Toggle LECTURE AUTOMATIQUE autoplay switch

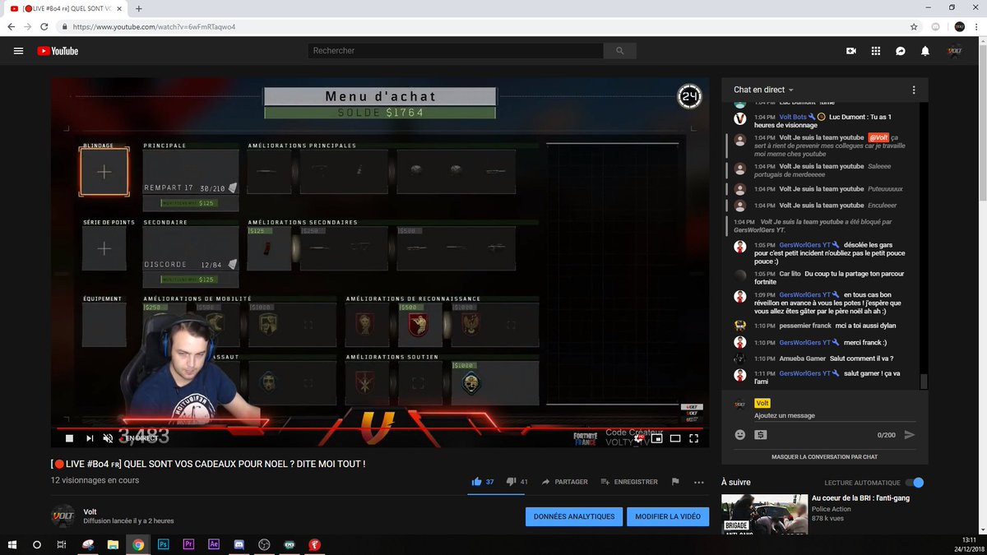point(915,483)
